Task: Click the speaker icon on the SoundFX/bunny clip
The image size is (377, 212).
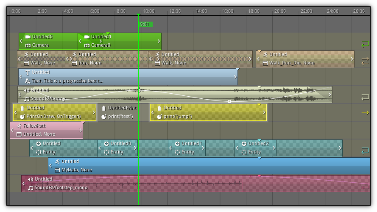Action: [27, 90]
